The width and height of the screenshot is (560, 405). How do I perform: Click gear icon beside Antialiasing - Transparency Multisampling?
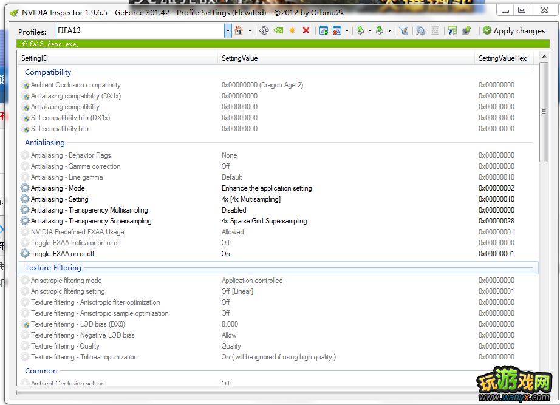(x=25, y=210)
